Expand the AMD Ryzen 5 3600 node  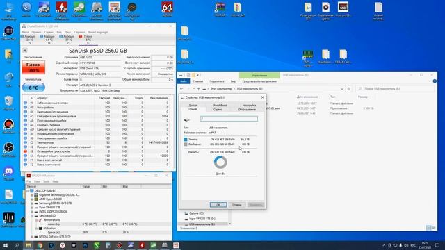[32, 199]
